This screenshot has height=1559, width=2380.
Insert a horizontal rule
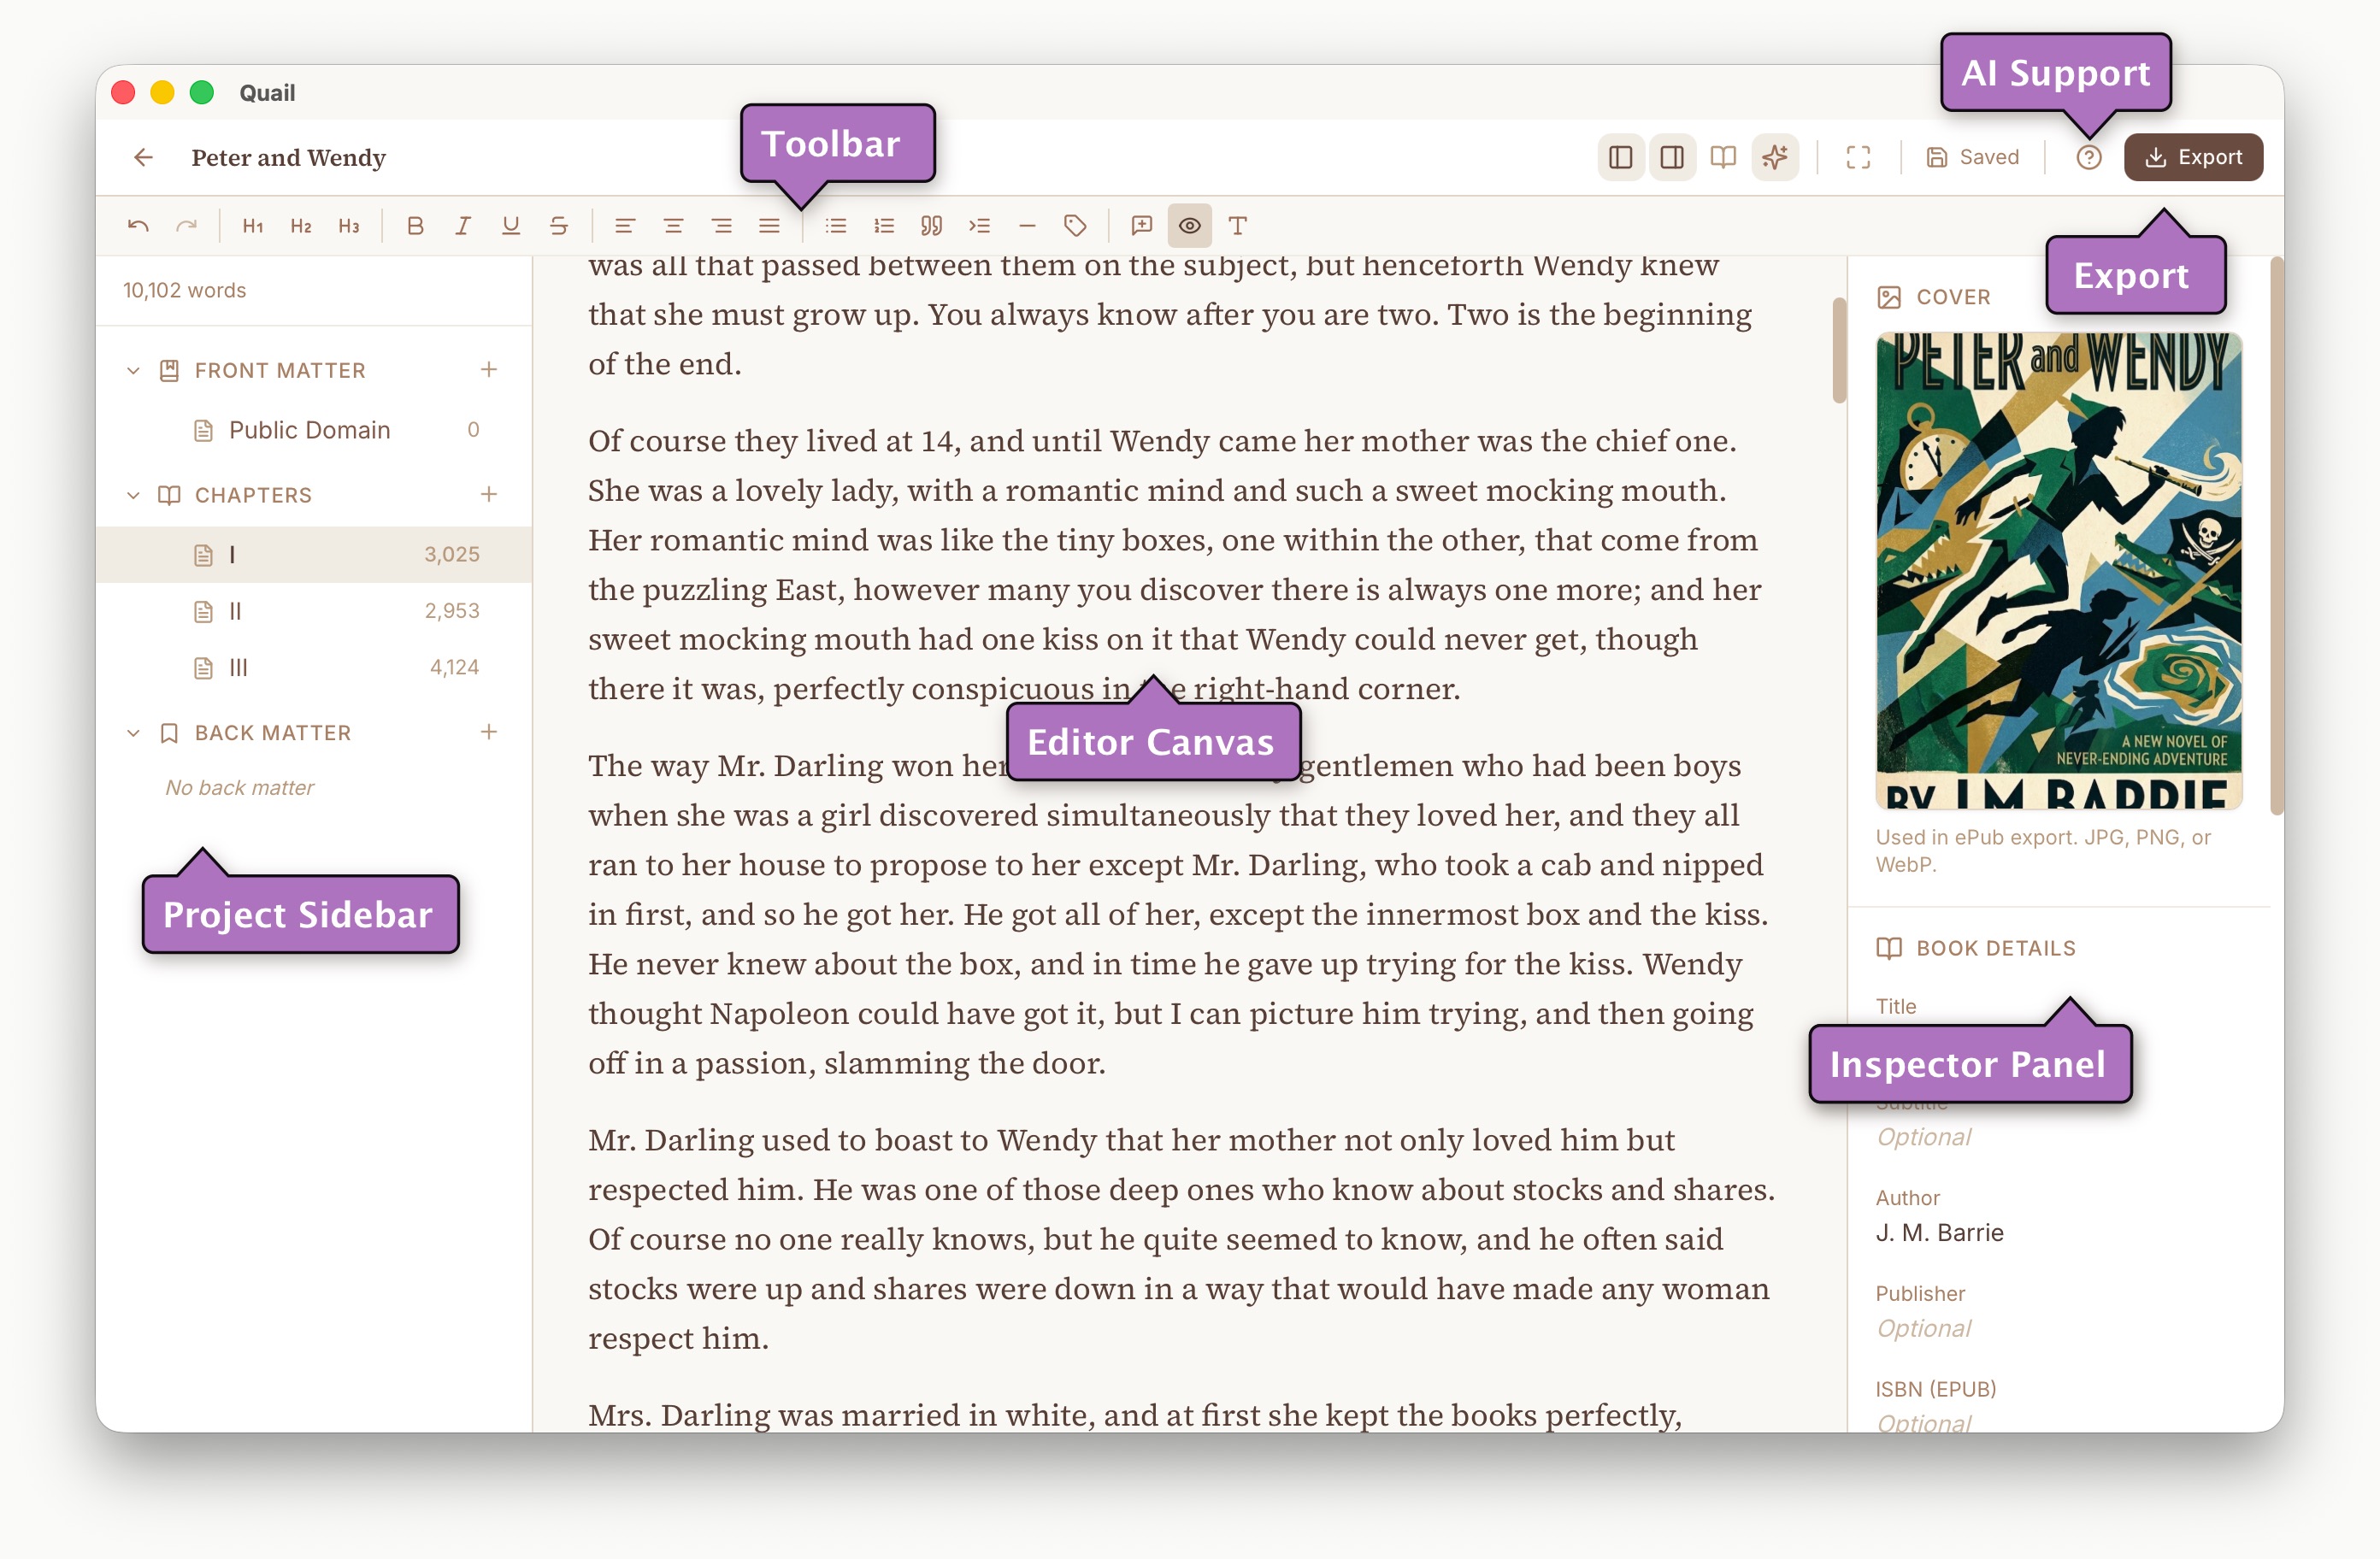[x=1027, y=226]
